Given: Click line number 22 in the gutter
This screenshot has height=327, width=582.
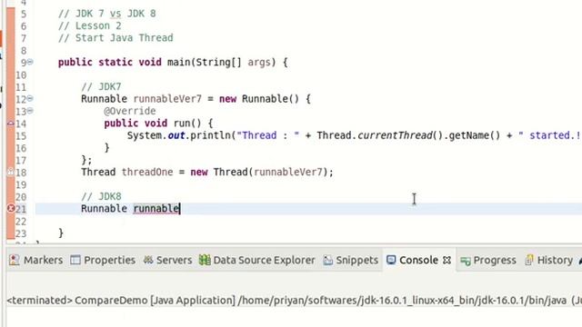Looking at the screenshot, I should (21, 222).
